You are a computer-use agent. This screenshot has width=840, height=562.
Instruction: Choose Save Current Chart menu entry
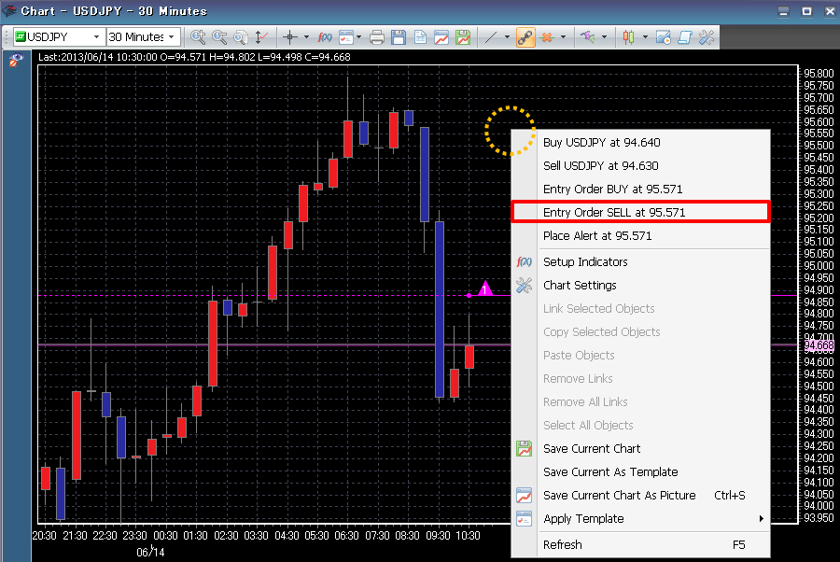(x=640, y=448)
